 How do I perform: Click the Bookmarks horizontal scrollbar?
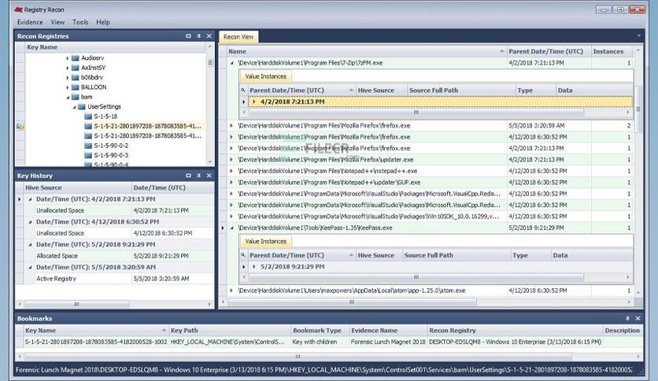(x=298, y=357)
